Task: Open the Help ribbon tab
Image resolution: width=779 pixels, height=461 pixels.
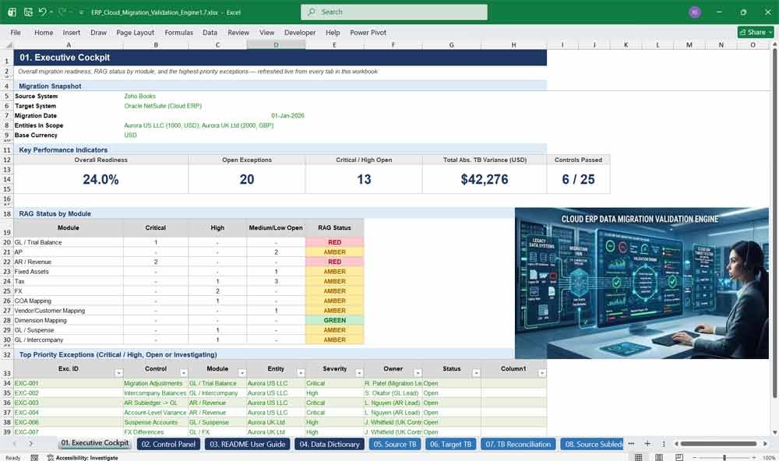Action: coord(333,32)
